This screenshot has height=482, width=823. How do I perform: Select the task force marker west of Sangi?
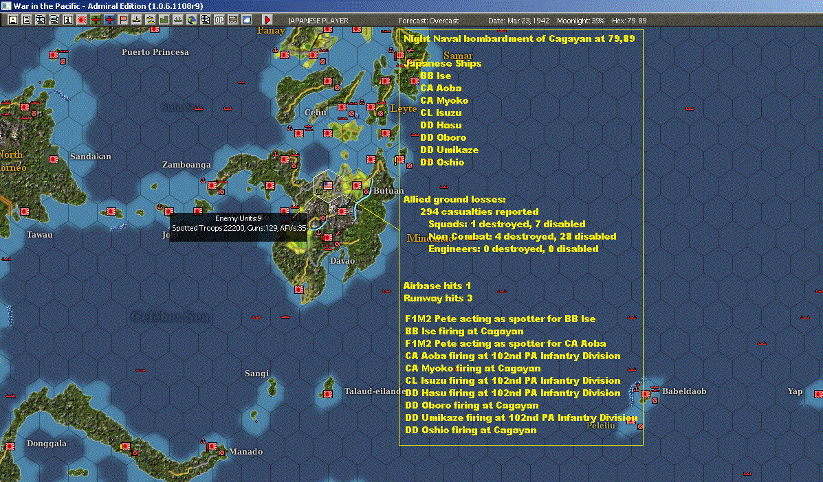tap(141, 370)
